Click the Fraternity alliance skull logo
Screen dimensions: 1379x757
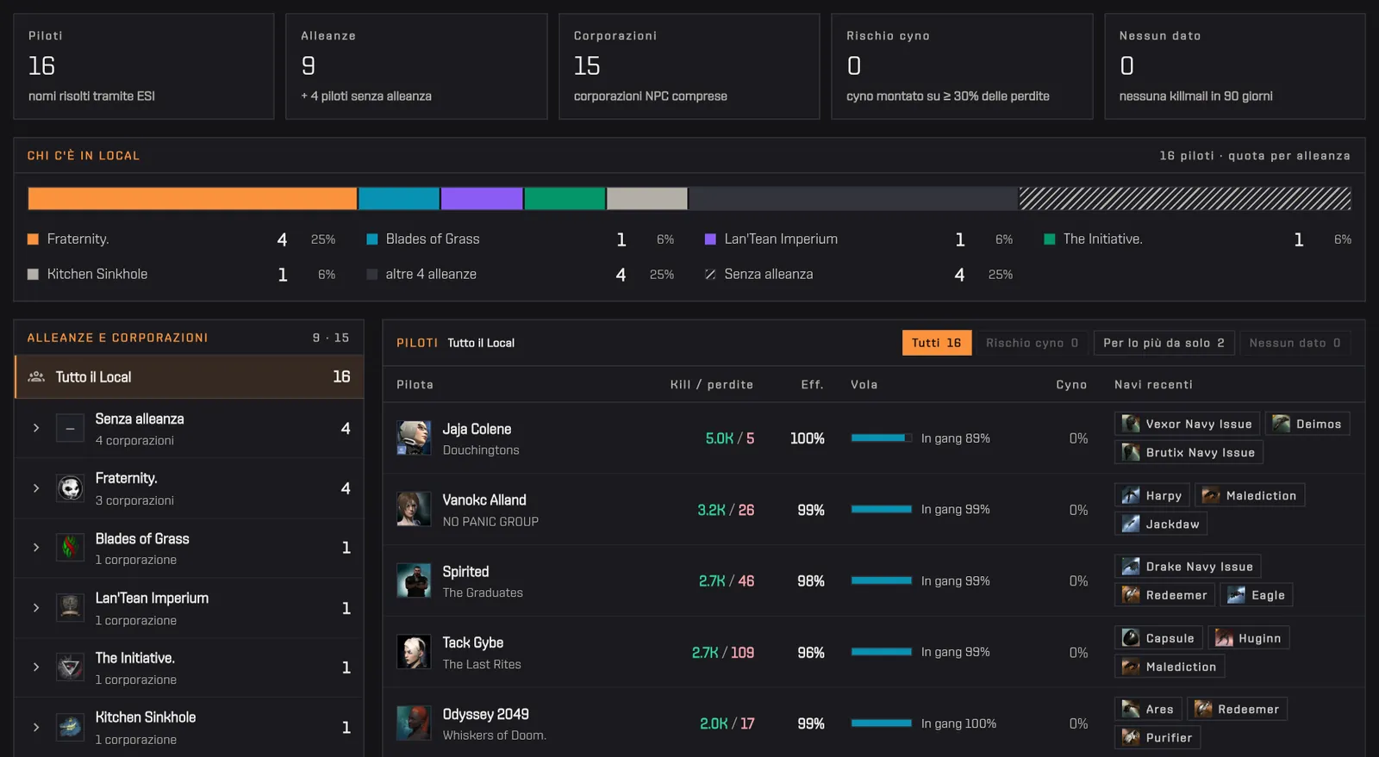(70, 488)
